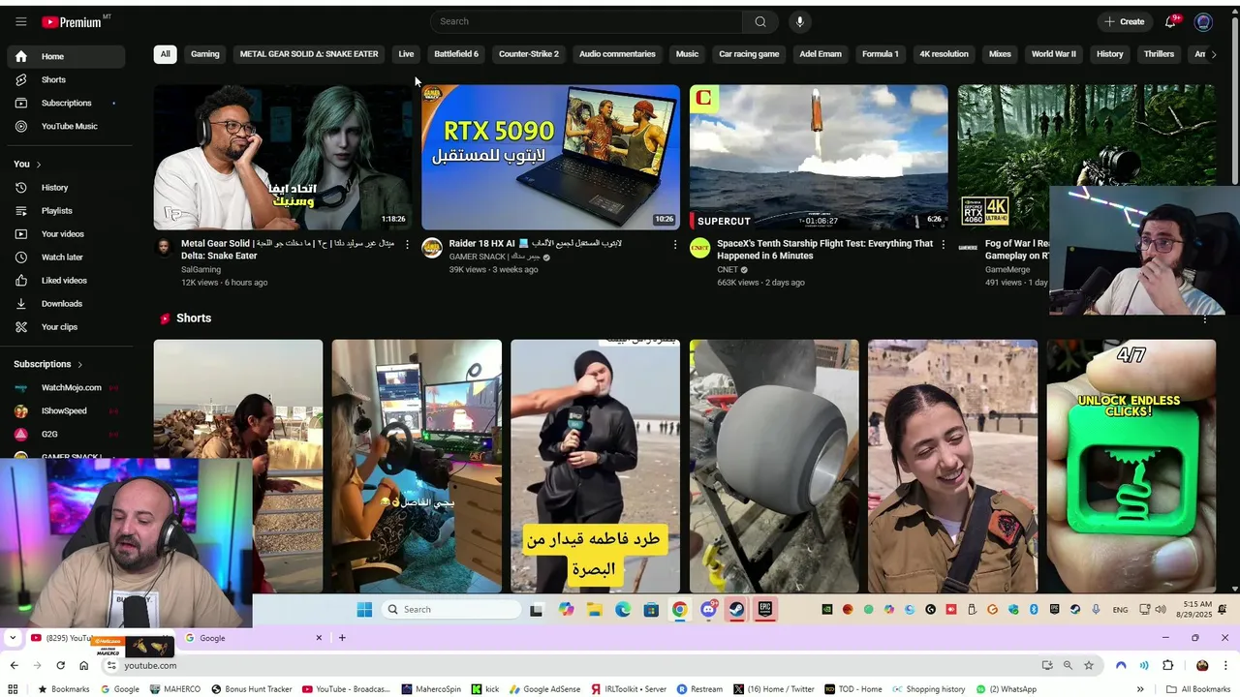The width and height of the screenshot is (1240, 697).
Task: Open the UNLOCK ENDLESS CLICKS short
Action: click(x=1131, y=466)
